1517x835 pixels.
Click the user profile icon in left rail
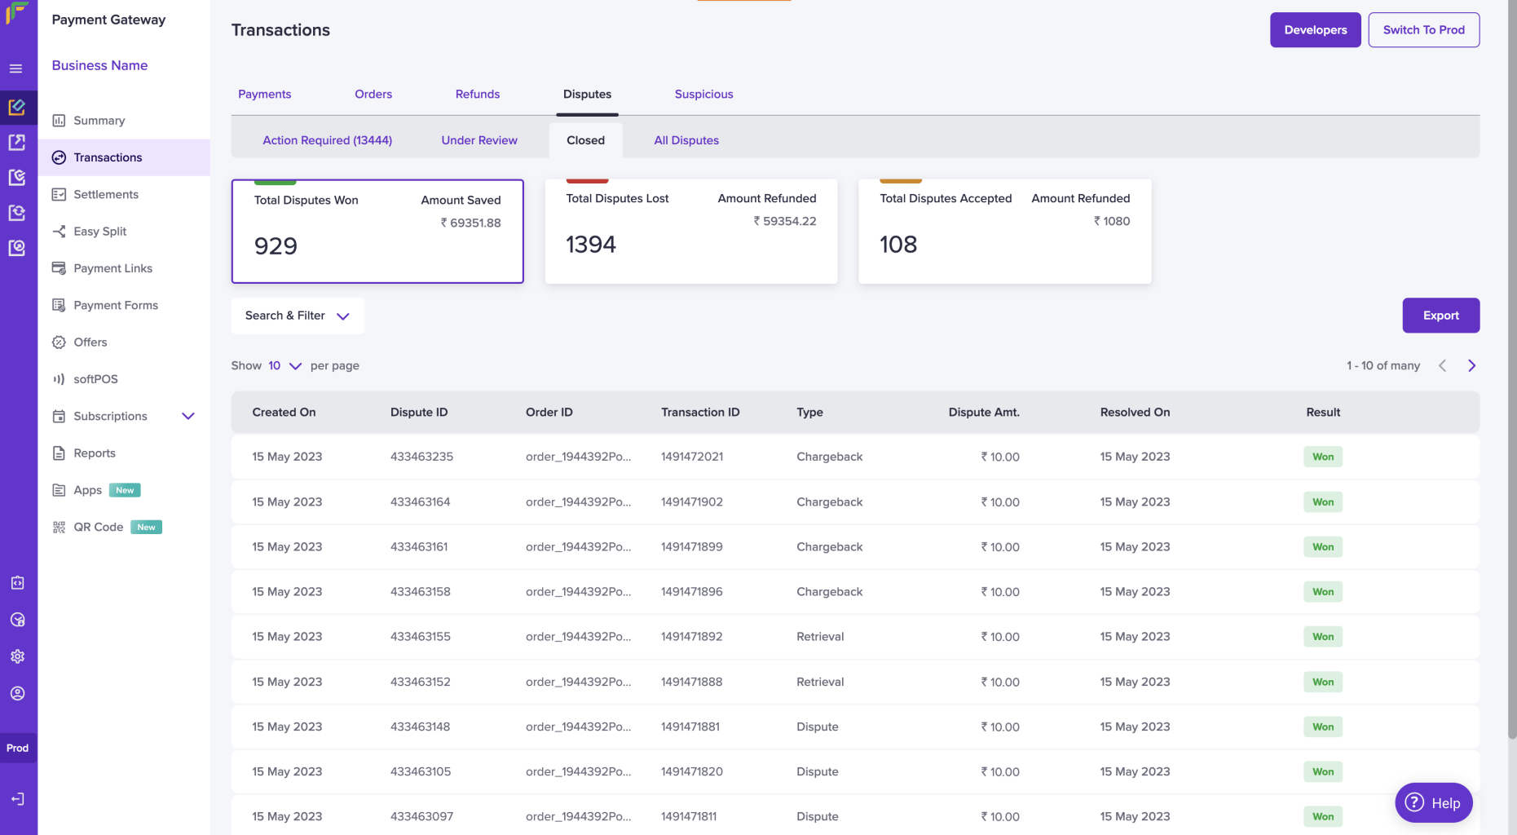17,693
